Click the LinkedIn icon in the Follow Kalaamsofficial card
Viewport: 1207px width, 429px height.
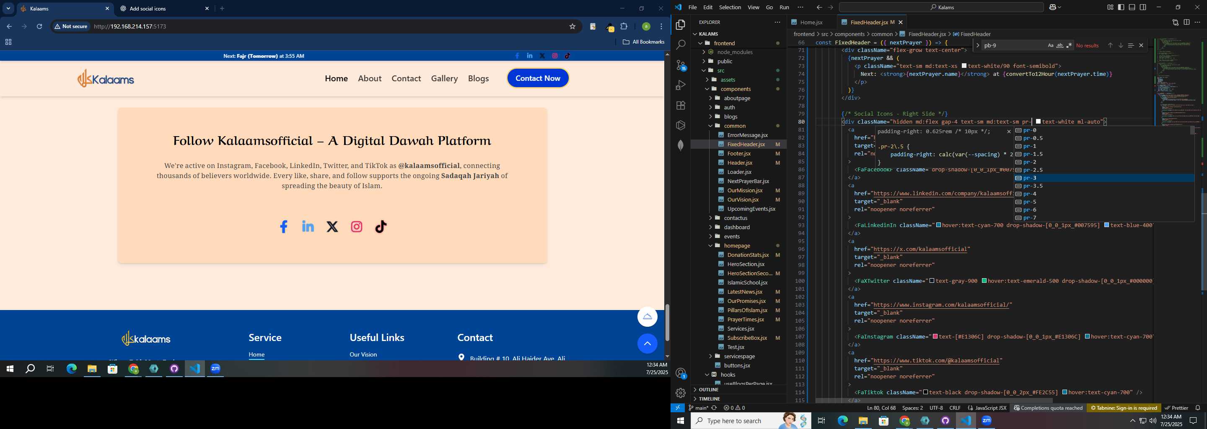click(x=308, y=227)
